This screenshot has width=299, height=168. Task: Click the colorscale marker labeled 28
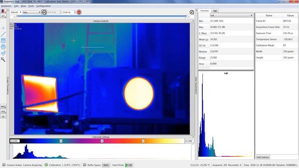click(x=102, y=141)
